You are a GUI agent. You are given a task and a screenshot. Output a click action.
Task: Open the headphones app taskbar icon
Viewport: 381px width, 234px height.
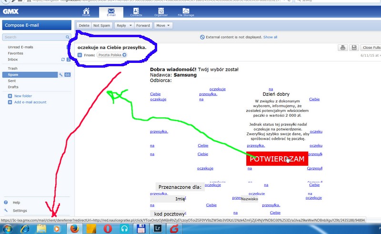124,229
